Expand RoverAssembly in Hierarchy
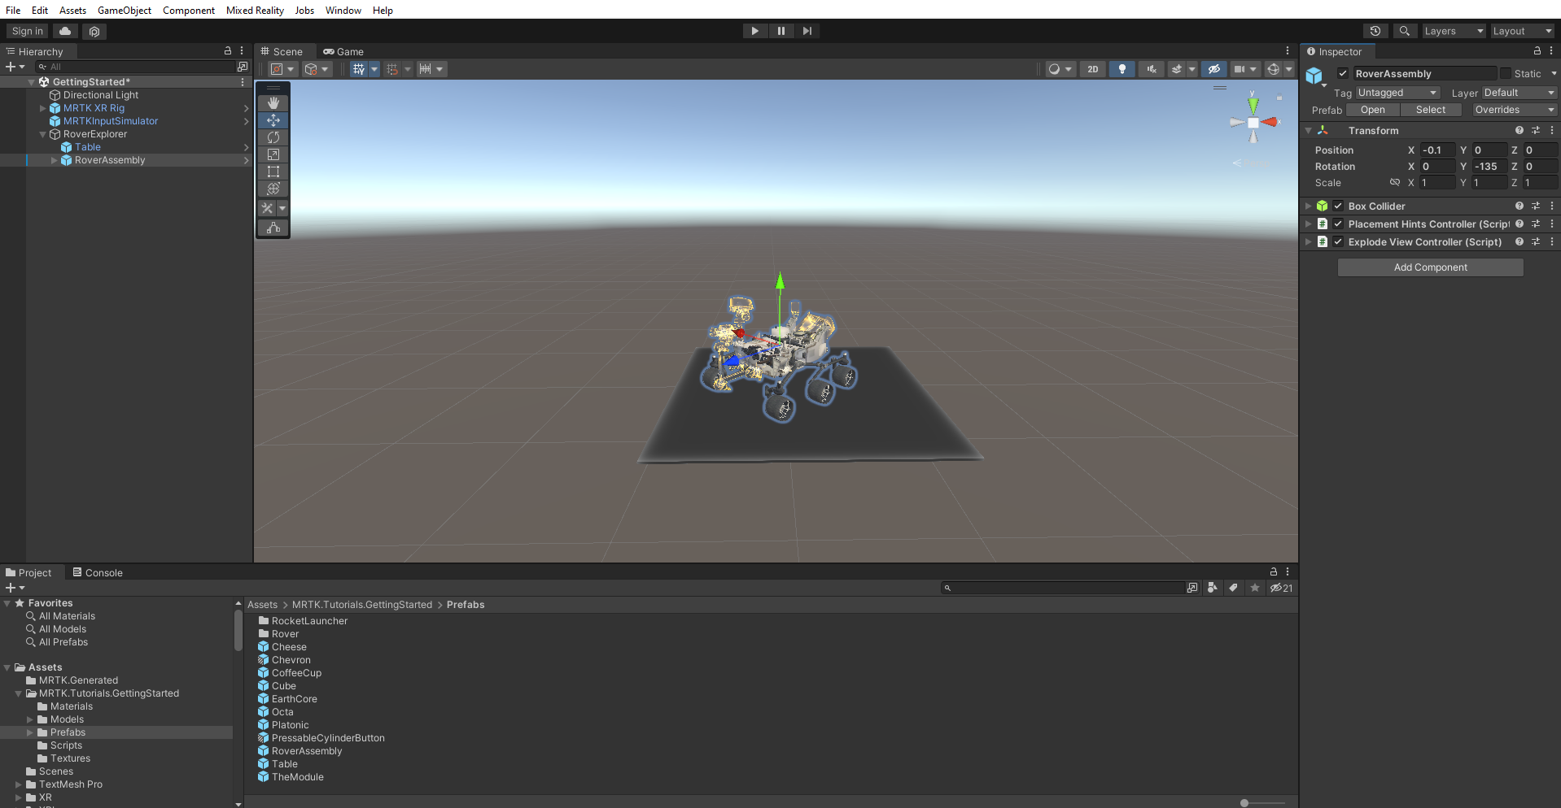 pos(55,160)
